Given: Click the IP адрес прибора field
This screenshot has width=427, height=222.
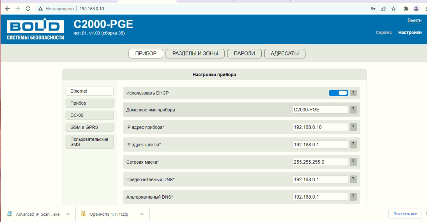Looking at the screenshot, I should [320, 127].
